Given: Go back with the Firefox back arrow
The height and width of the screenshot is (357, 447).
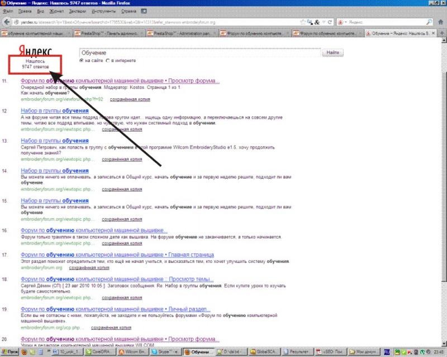Looking at the screenshot, I should point(7,22).
